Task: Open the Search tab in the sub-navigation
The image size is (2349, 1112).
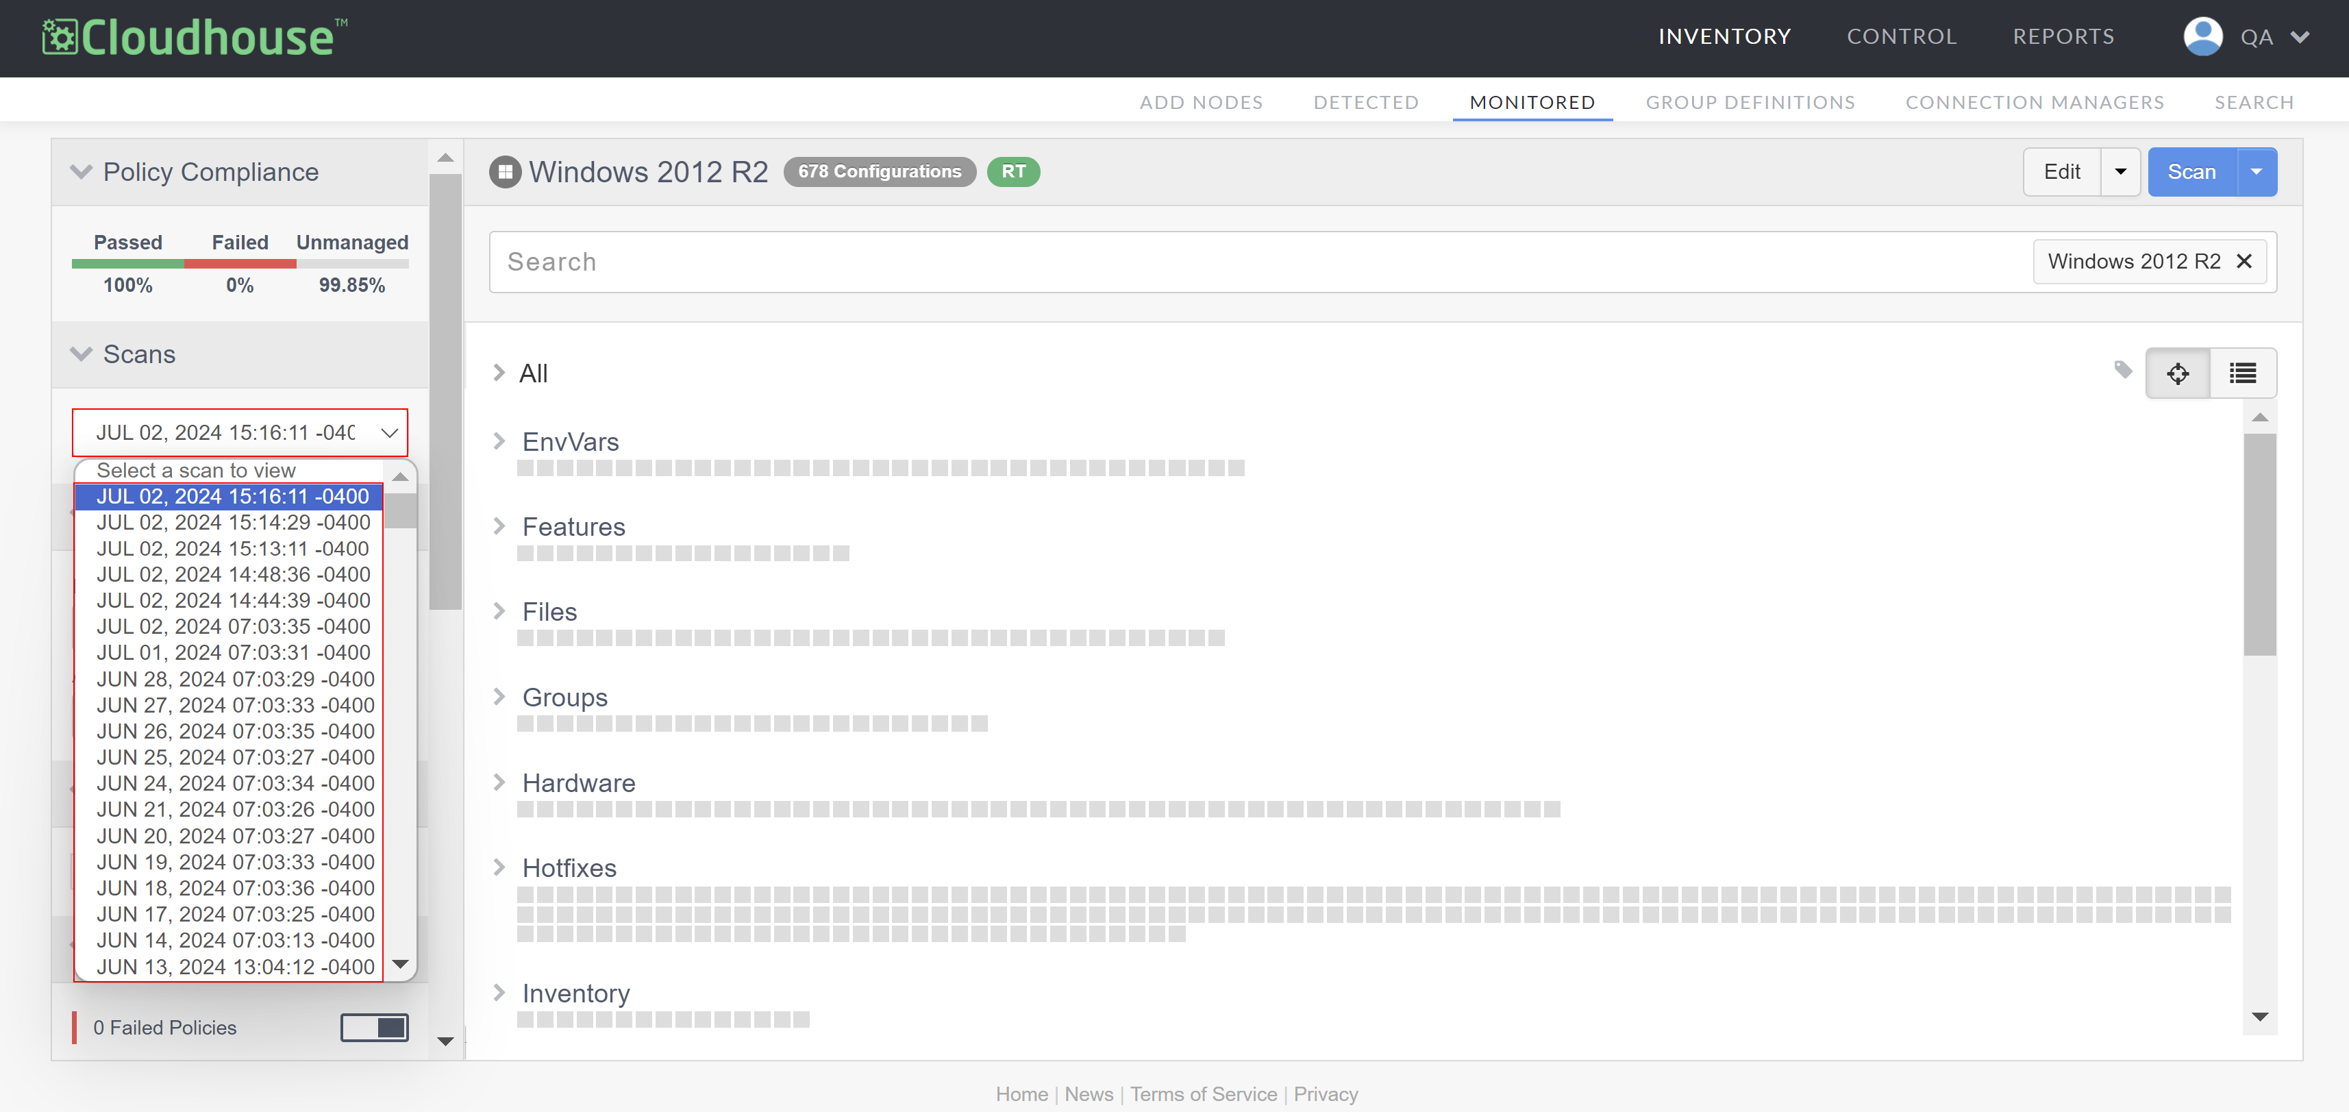Action: point(2254,102)
